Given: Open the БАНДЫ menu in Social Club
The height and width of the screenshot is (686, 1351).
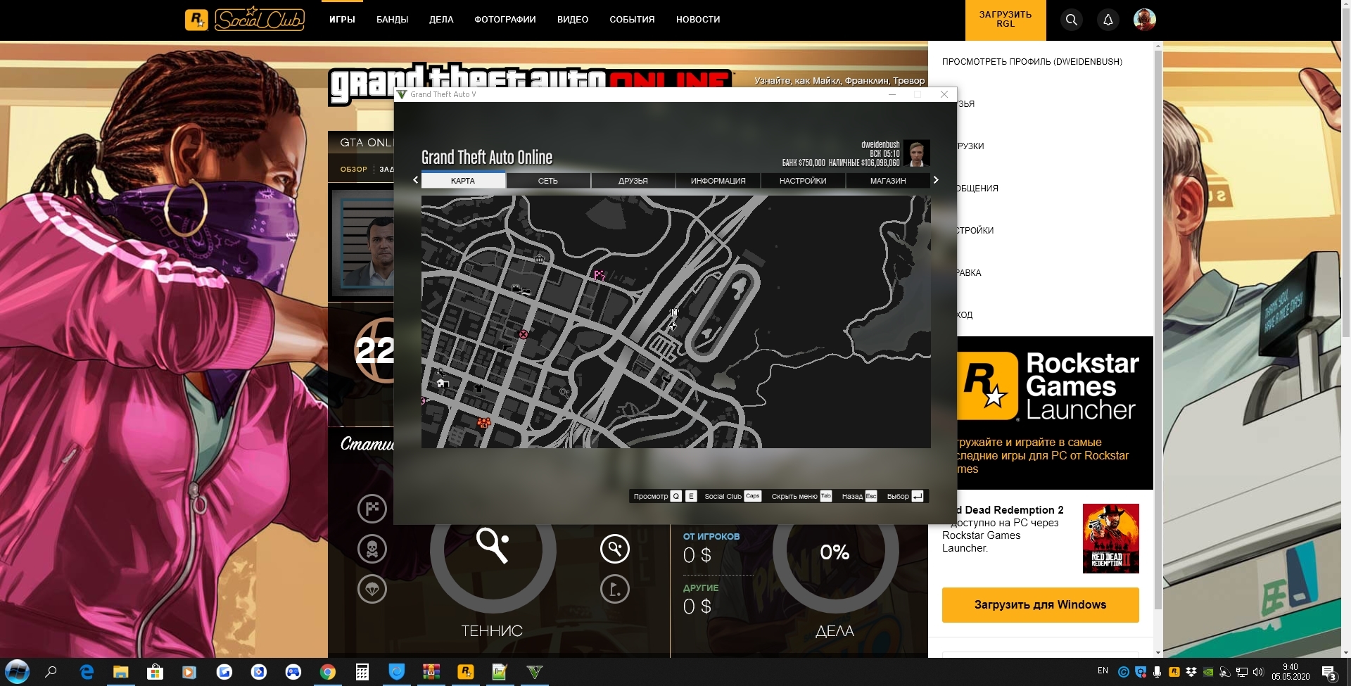Looking at the screenshot, I should pos(392,20).
